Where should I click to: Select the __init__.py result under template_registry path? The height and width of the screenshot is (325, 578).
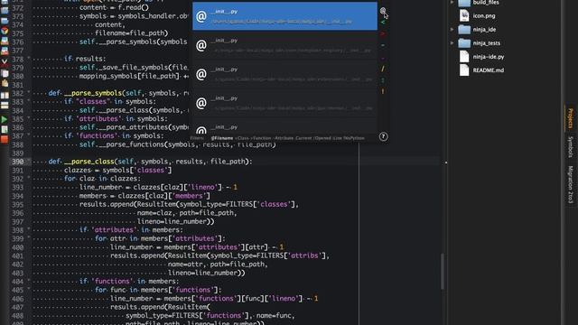pos(284,45)
